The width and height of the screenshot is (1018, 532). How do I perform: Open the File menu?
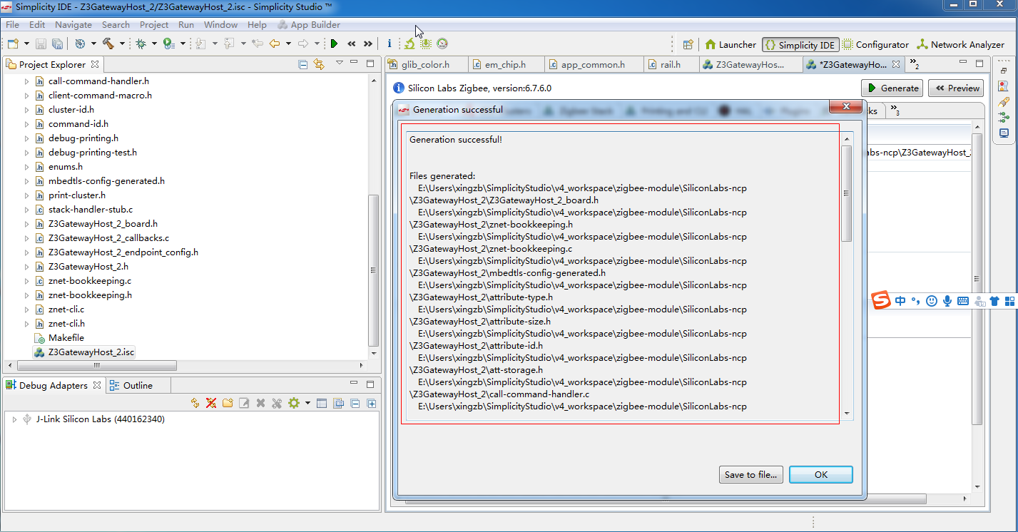point(12,24)
